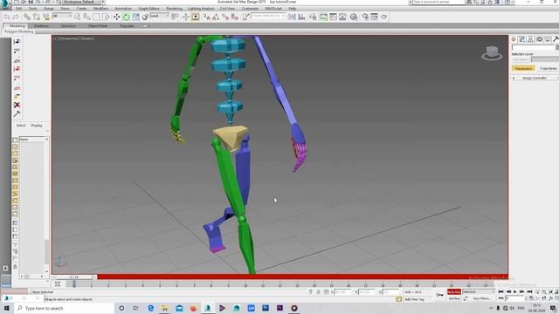This screenshot has width=559, height=314.
Task: Activate the green Select and Rotate tool
Action: (x=126, y=17)
